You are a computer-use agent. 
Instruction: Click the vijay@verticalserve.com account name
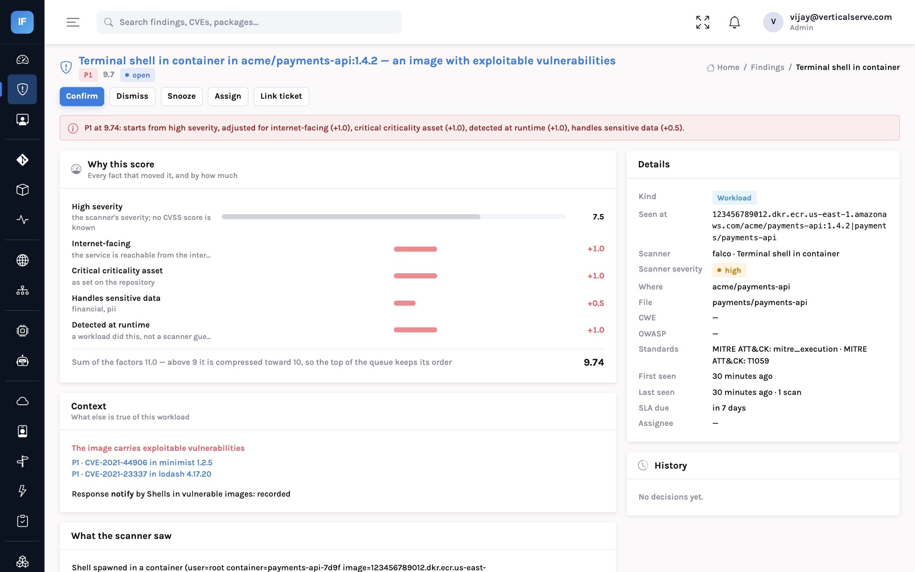click(841, 17)
